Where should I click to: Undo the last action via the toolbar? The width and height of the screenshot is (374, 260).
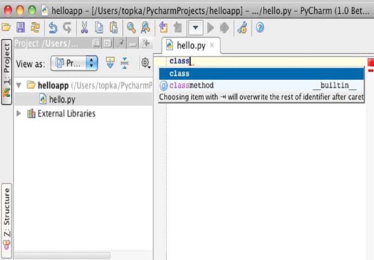tap(53, 28)
